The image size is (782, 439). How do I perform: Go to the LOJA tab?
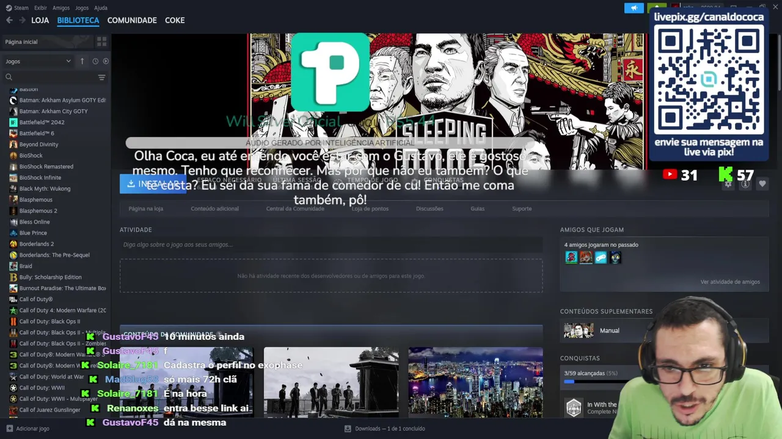point(40,20)
